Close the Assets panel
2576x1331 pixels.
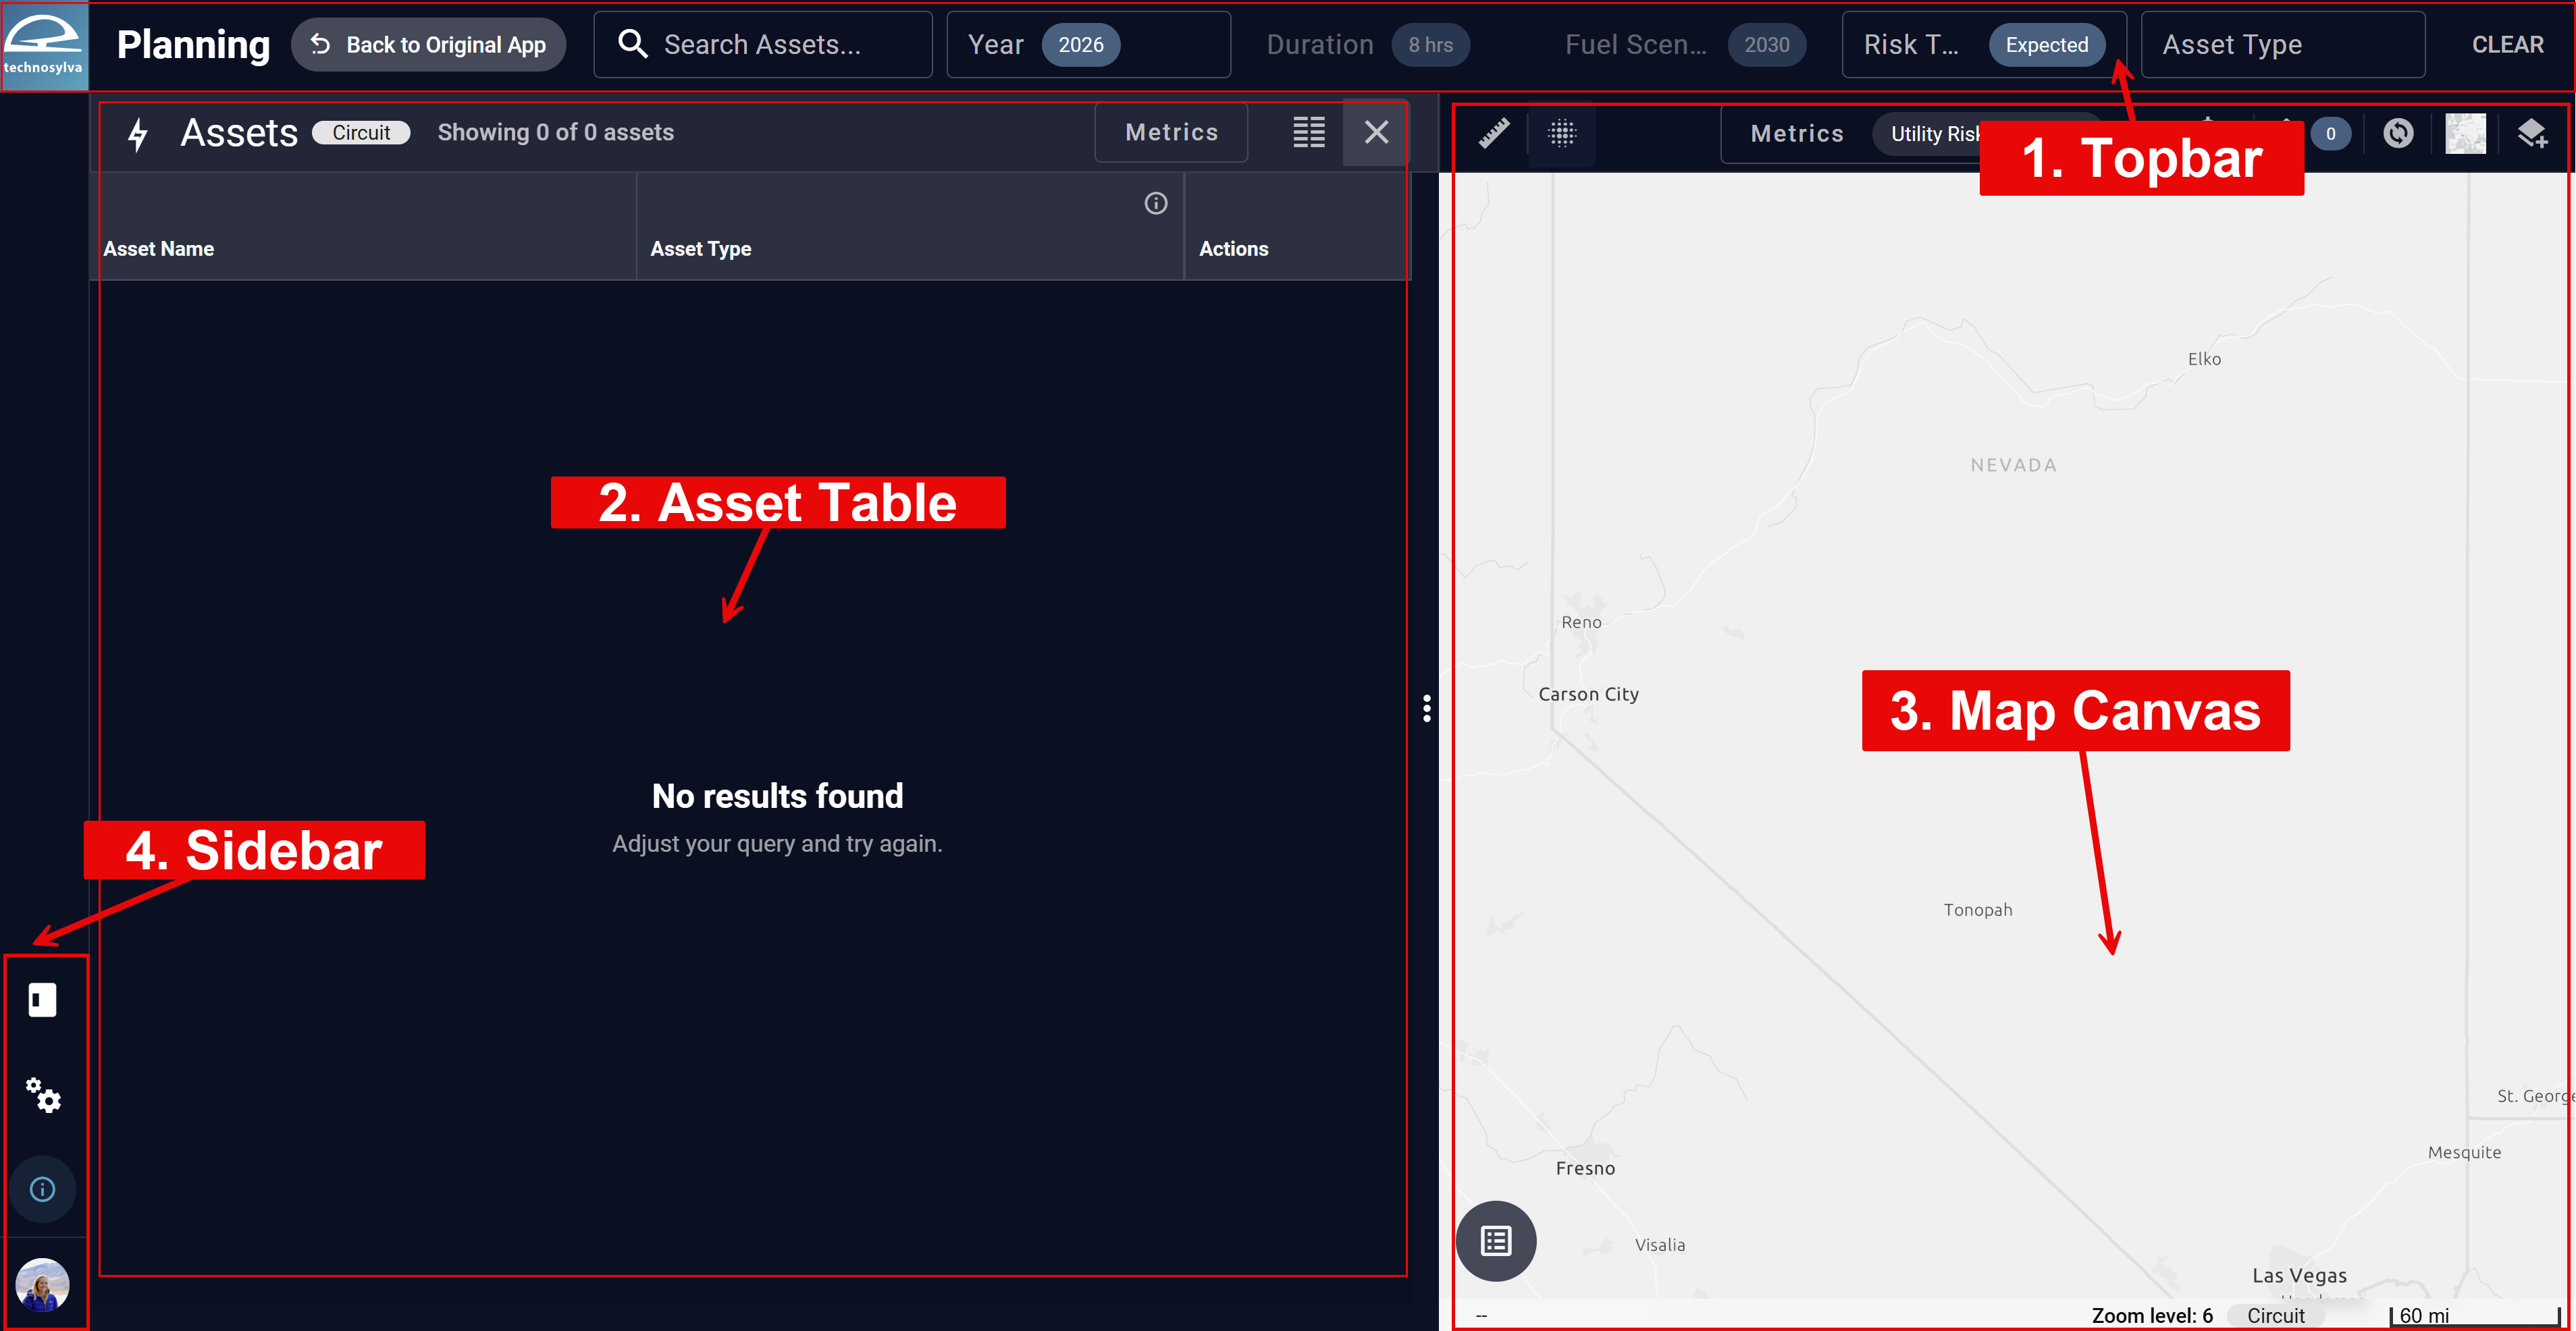click(1376, 132)
